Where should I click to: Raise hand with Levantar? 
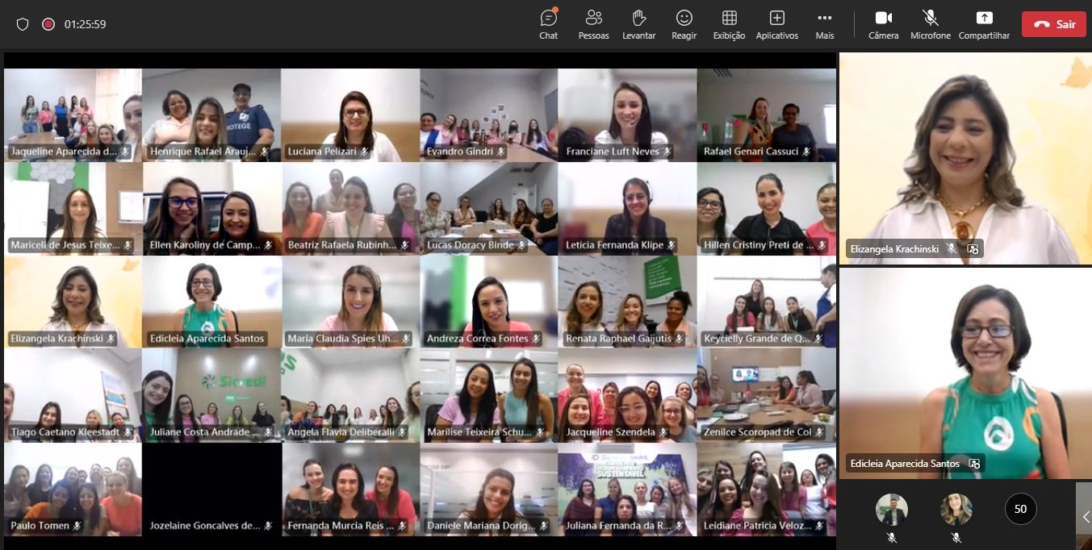(x=639, y=24)
